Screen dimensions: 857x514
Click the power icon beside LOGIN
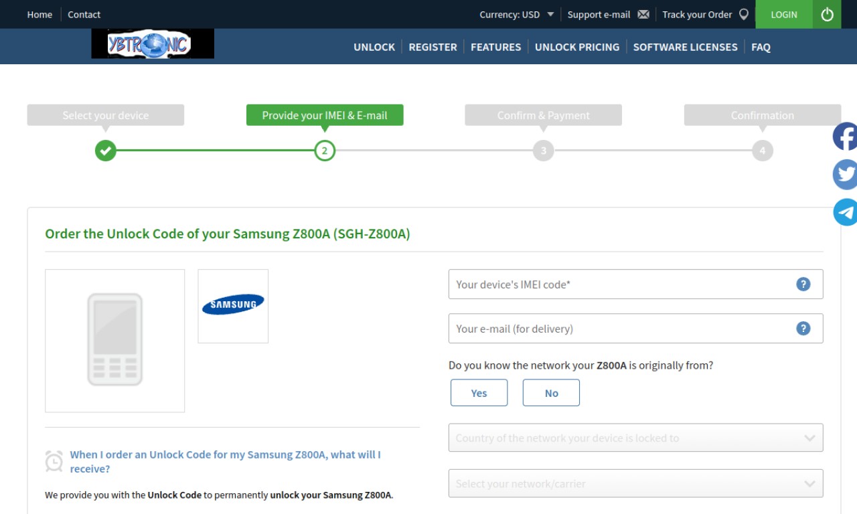[x=827, y=14]
